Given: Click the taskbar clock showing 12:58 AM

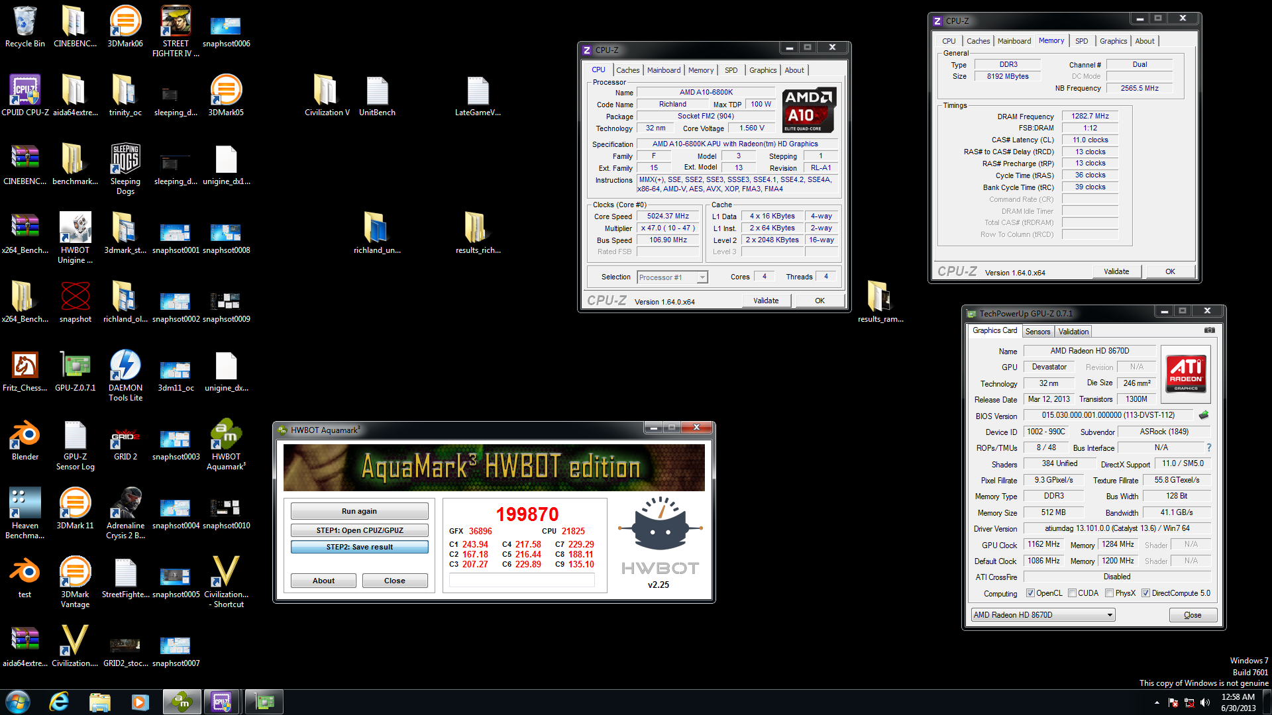Looking at the screenshot, I should (1238, 702).
